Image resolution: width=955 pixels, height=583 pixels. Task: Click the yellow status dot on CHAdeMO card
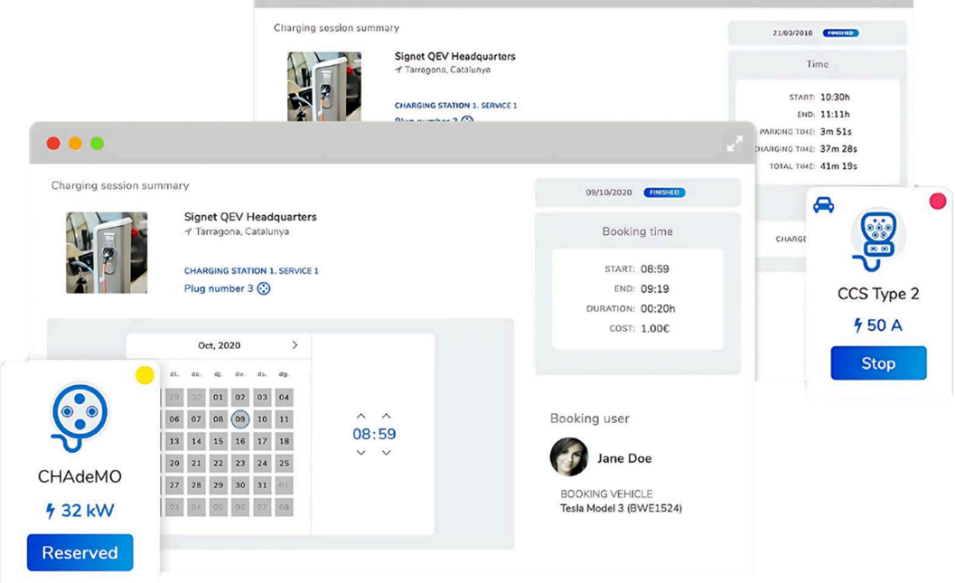point(145,375)
